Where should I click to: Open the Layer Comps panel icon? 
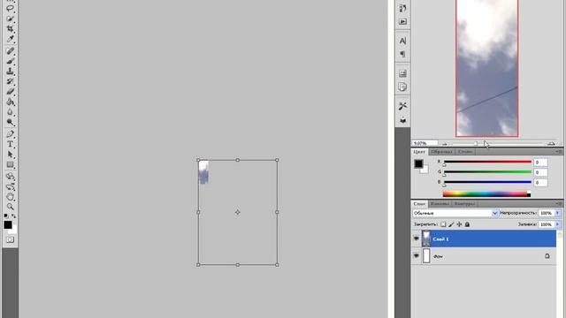(x=403, y=73)
